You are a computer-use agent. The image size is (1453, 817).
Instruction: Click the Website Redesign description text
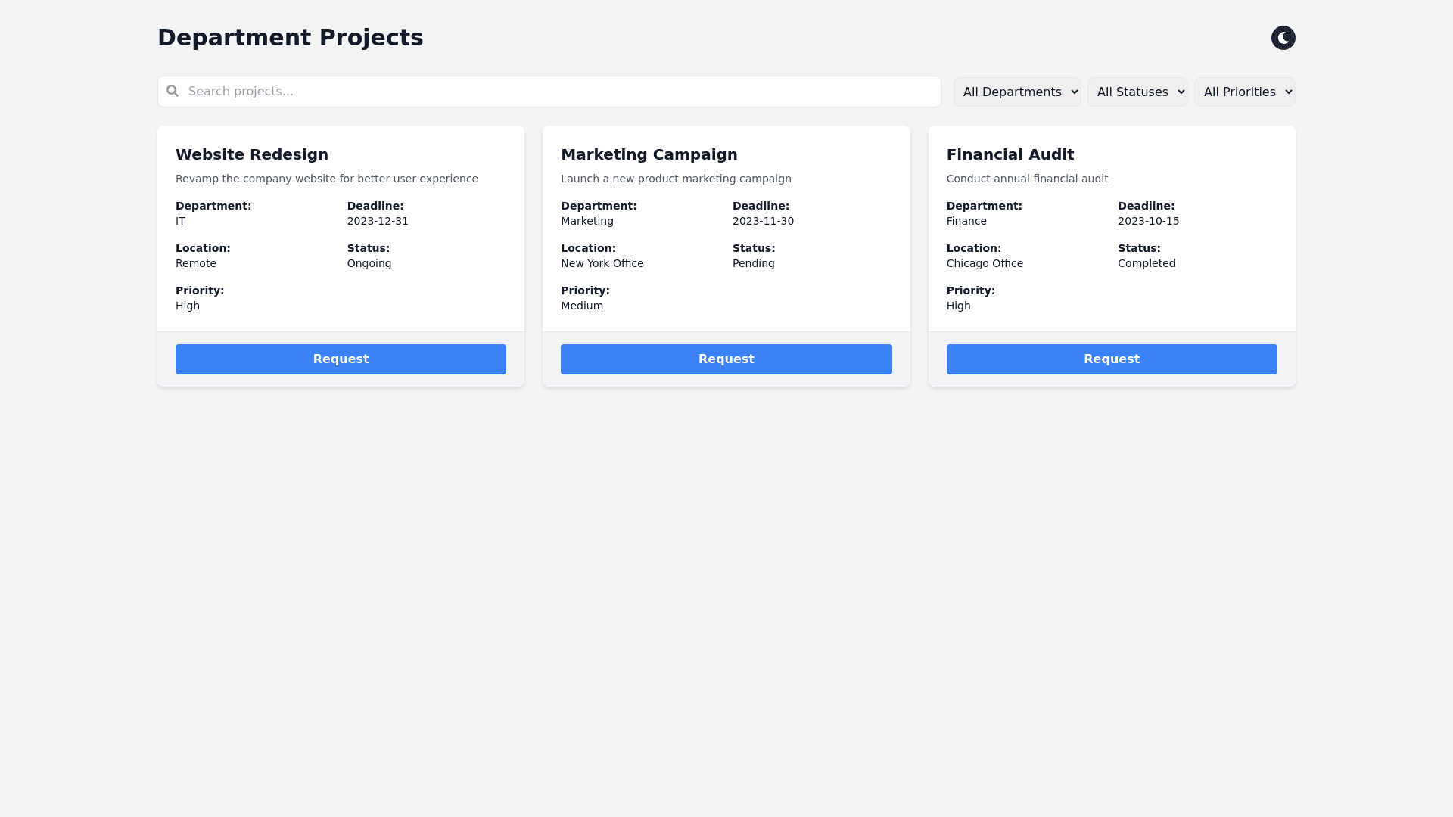pyautogui.click(x=326, y=179)
